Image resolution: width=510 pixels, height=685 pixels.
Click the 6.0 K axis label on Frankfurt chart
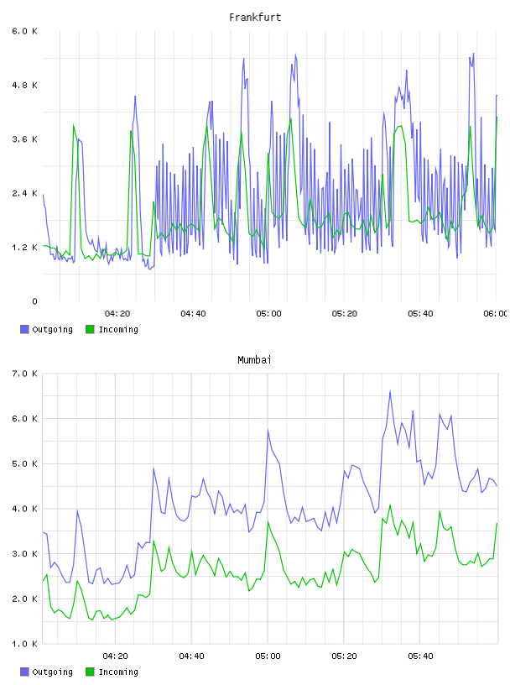(x=25, y=31)
